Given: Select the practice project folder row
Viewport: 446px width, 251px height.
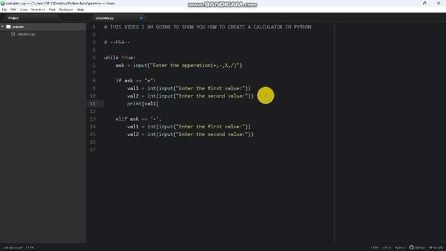Looking at the screenshot, I should (43, 26).
